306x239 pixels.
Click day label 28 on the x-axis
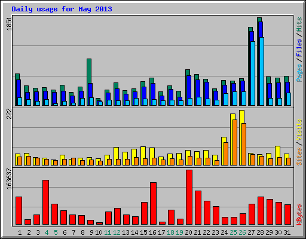(x=260, y=232)
